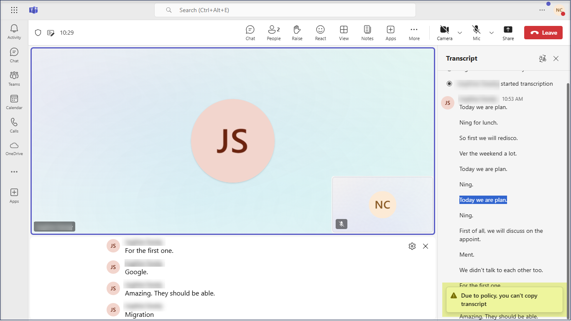Go to Teams in the sidebar
This screenshot has height=321, width=571.
click(x=14, y=79)
